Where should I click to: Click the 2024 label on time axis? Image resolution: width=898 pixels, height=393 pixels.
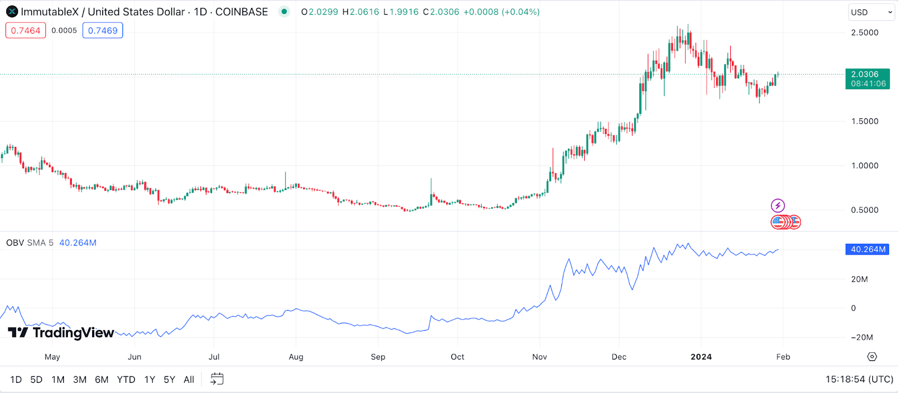701,357
